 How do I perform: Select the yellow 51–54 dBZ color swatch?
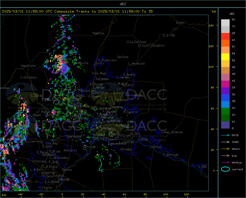tap(225, 57)
